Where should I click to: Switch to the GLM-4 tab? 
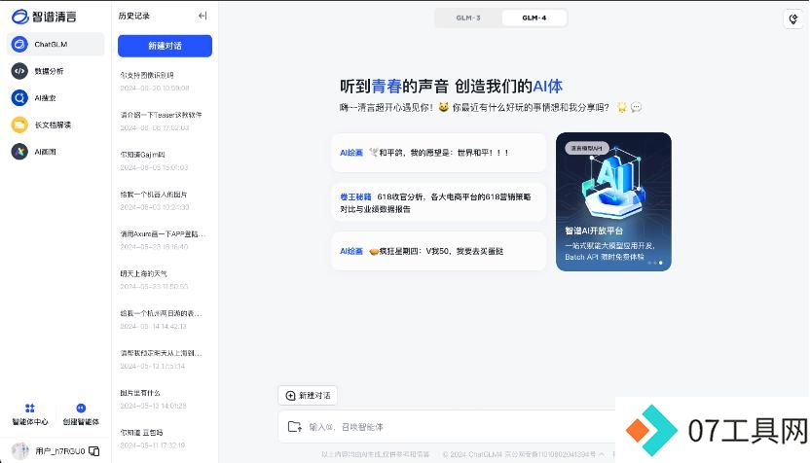pyautogui.click(x=534, y=18)
